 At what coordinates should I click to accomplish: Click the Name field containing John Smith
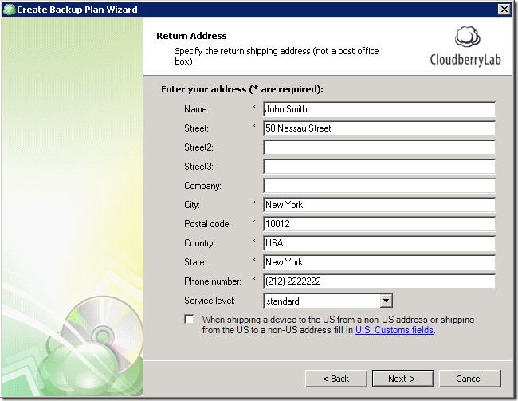[x=379, y=109]
